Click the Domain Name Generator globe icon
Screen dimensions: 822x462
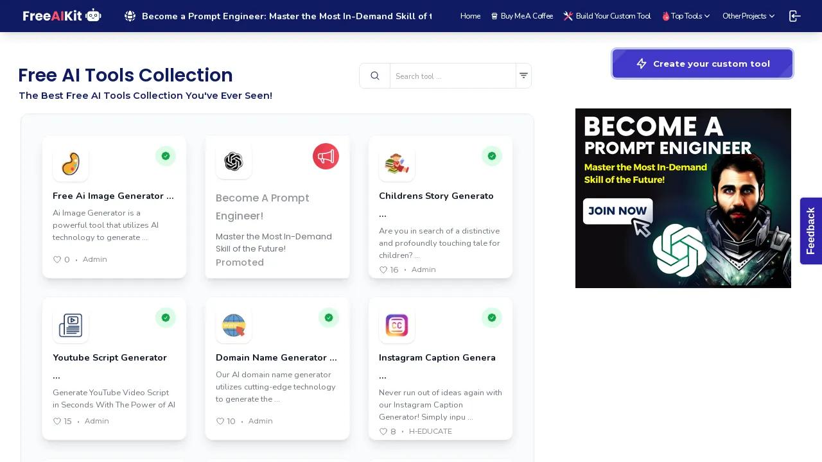click(x=234, y=325)
